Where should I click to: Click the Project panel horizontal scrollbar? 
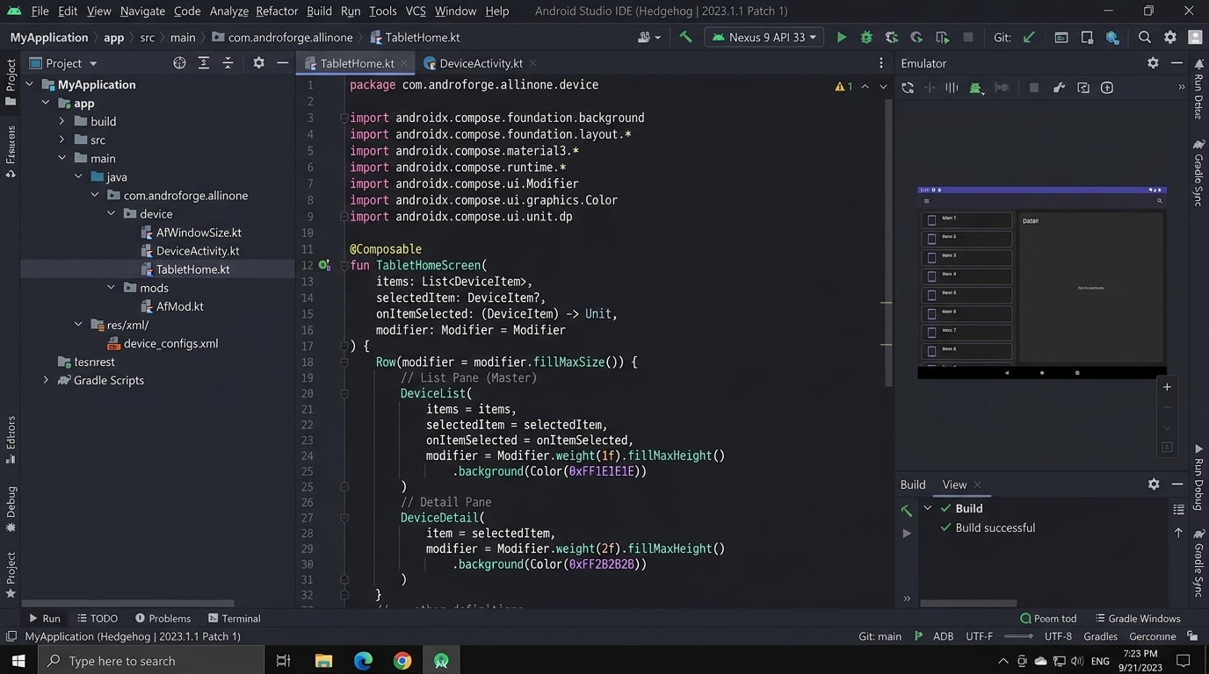tap(128, 603)
